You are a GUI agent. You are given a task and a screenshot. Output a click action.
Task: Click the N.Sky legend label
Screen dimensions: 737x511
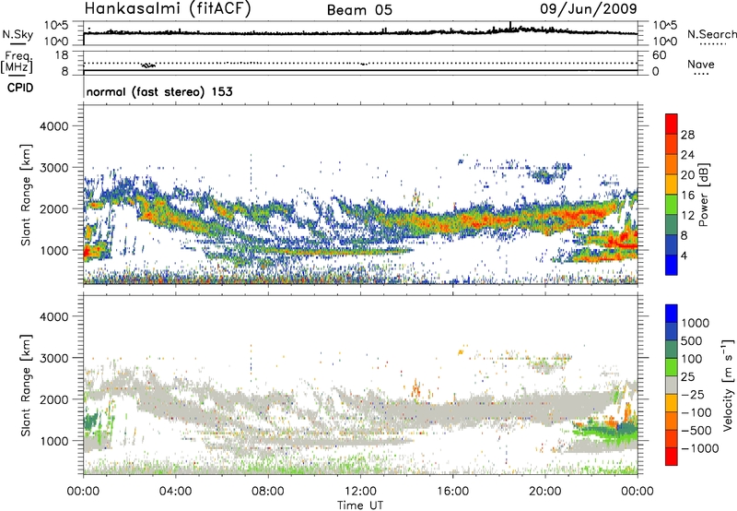pyautogui.click(x=18, y=34)
